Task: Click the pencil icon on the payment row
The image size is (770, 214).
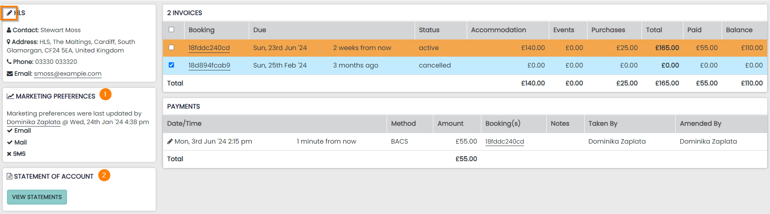Action: [170, 142]
